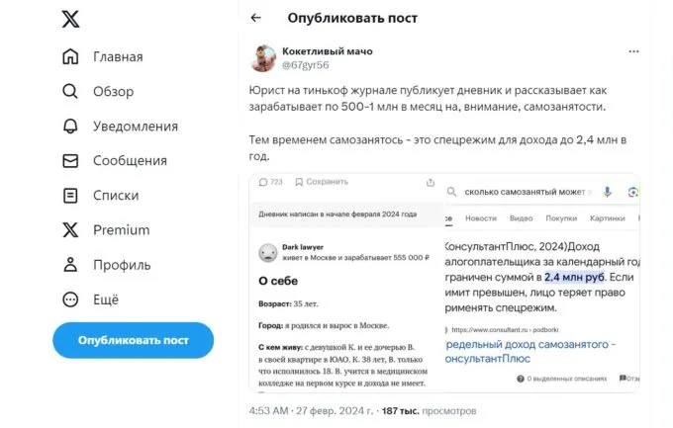This screenshot has width=673, height=428.
Task: Click the X logo icon
Action: coord(70,19)
